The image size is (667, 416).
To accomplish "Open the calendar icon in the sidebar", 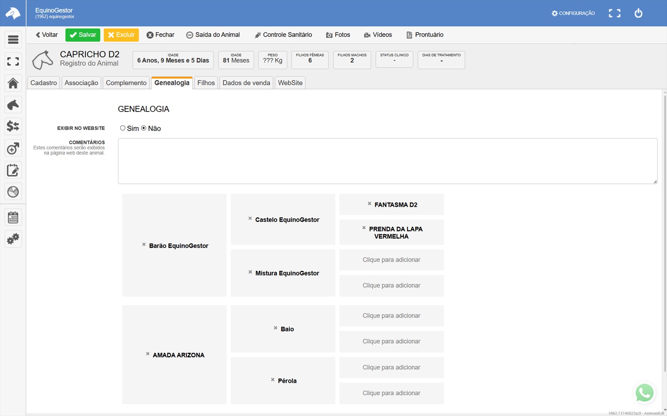I will pyautogui.click(x=13, y=217).
